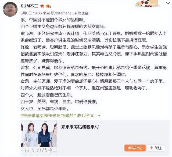Viewport: 172px width, 157px height.
Task: Click the upward caret beside 收起全文
Action: (x=99, y=116)
